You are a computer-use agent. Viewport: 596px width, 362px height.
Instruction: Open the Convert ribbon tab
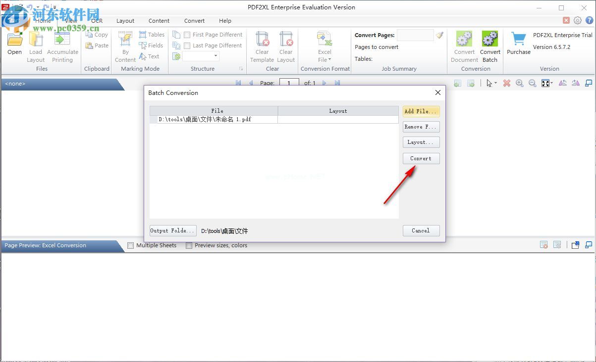click(x=194, y=21)
